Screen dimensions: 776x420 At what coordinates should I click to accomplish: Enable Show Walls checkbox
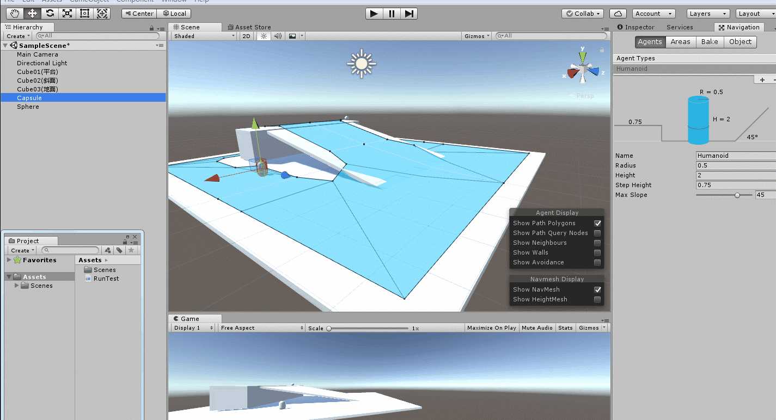[x=597, y=252]
